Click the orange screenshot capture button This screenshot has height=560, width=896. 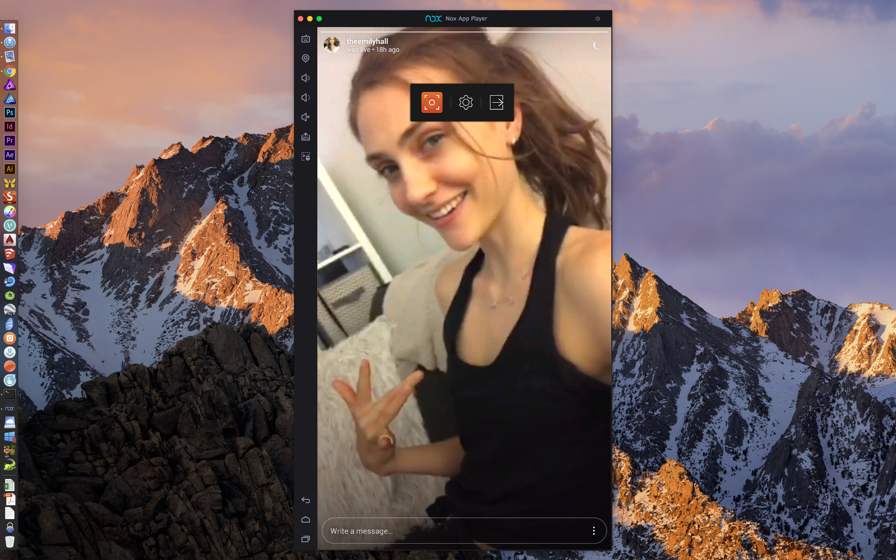click(x=432, y=102)
